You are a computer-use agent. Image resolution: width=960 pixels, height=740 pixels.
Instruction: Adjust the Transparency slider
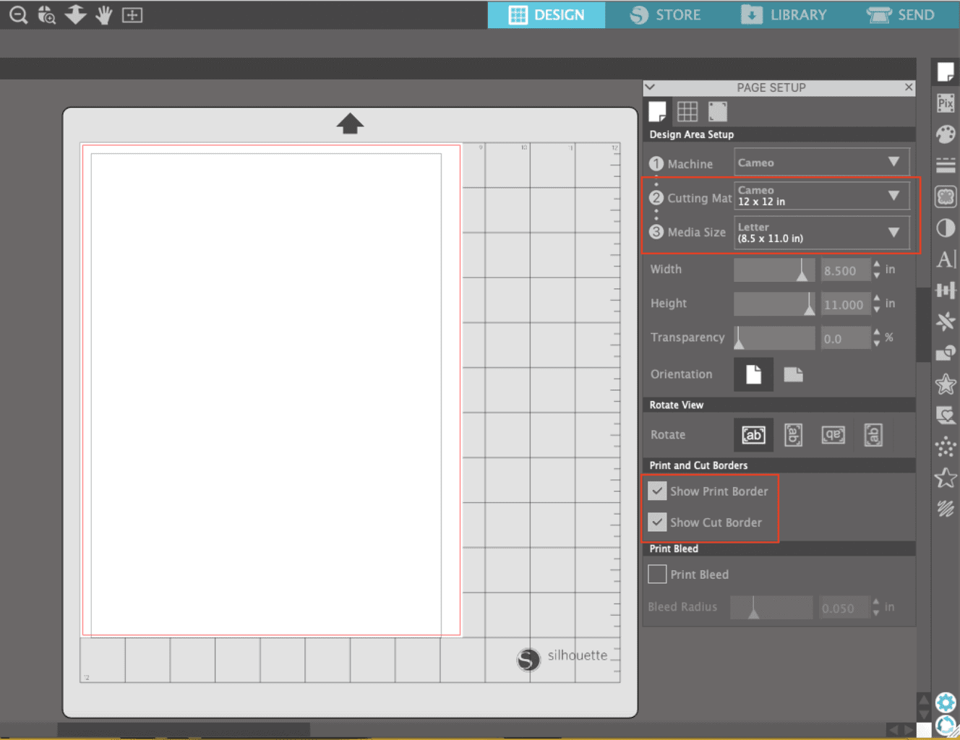(774, 337)
